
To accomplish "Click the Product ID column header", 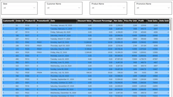I will point(30,21).
